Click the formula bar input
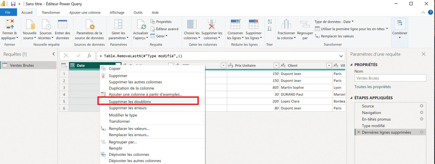 pos(217,56)
